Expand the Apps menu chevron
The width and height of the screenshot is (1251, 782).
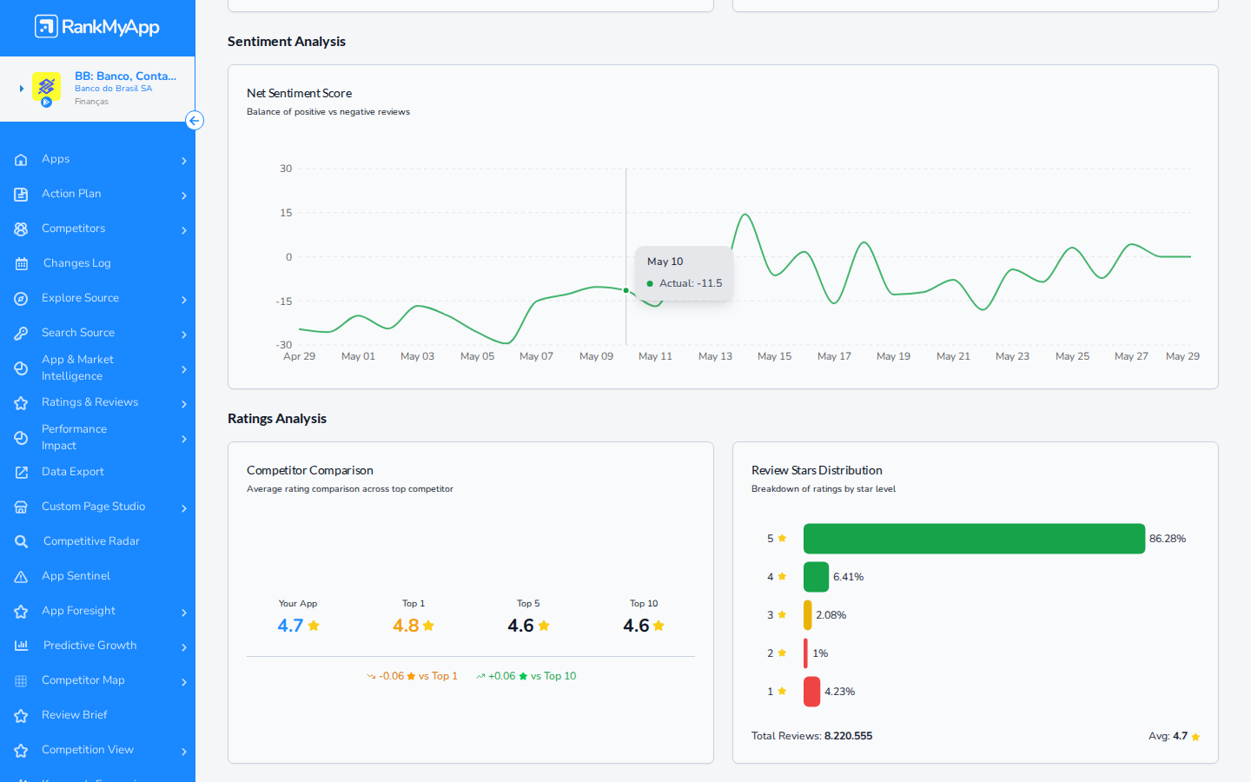(x=184, y=161)
